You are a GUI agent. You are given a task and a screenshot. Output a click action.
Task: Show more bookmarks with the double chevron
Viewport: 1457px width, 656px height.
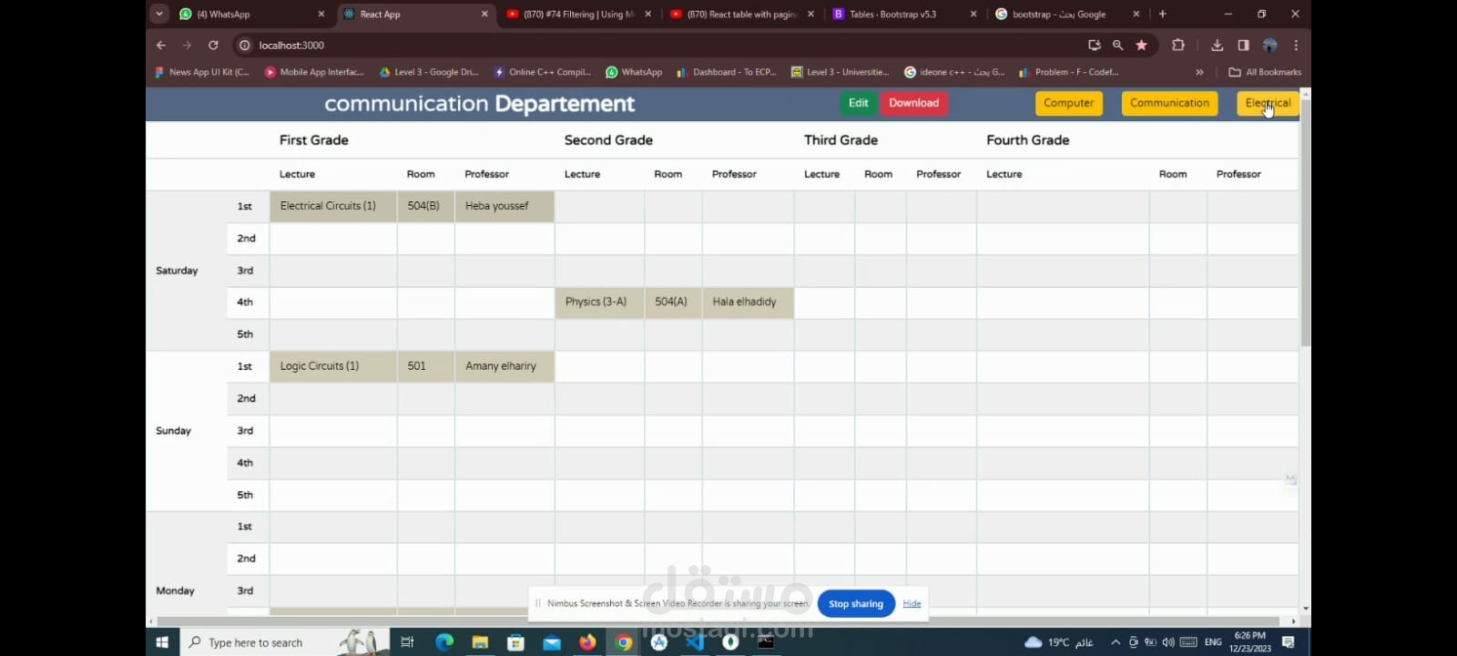(1200, 72)
